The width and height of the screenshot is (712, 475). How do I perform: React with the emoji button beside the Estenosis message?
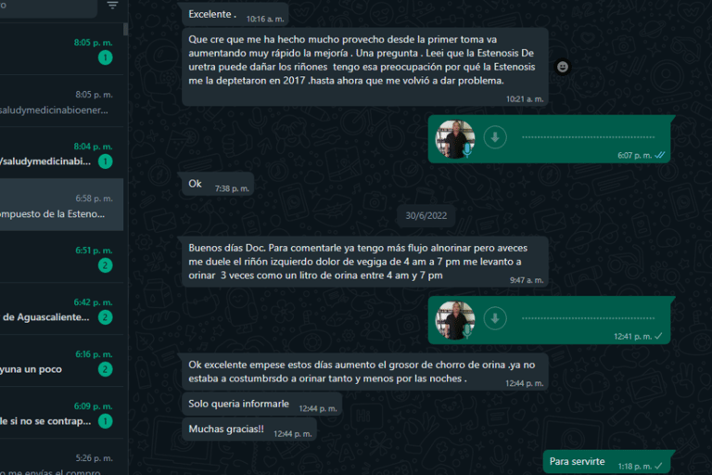tap(563, 67)
